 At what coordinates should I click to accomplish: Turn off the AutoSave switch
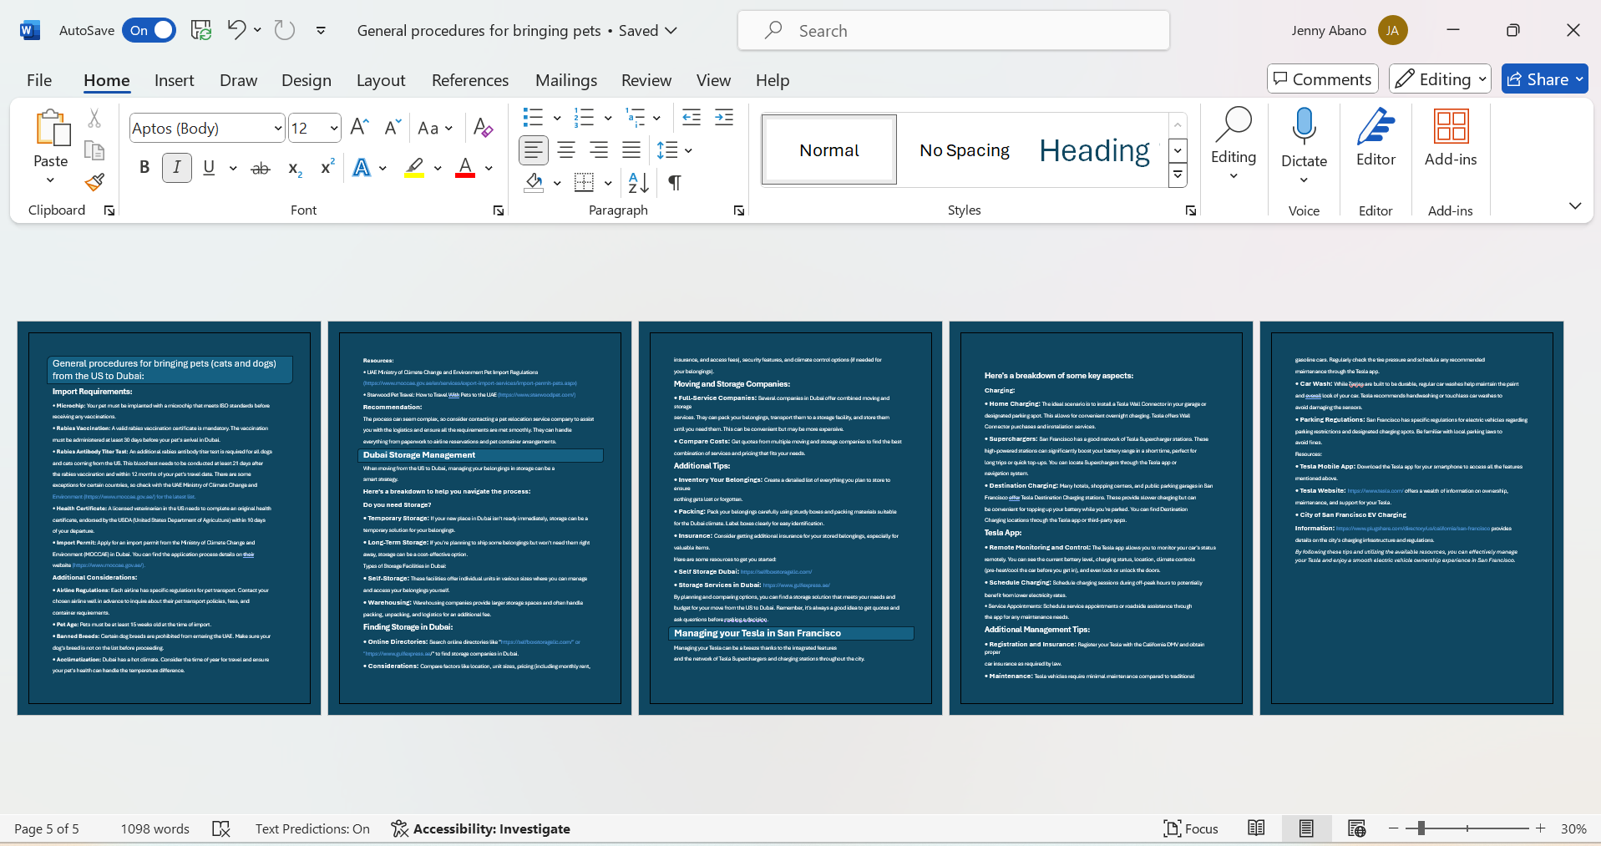(149, 31)
